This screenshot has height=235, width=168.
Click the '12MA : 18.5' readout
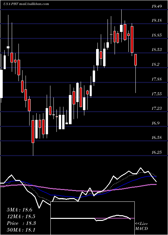(x=21, y=217)
